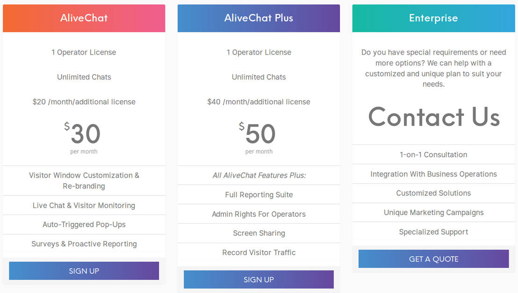Select Surveys & Proactive Reporting row
518x293 pixels.
84,244
